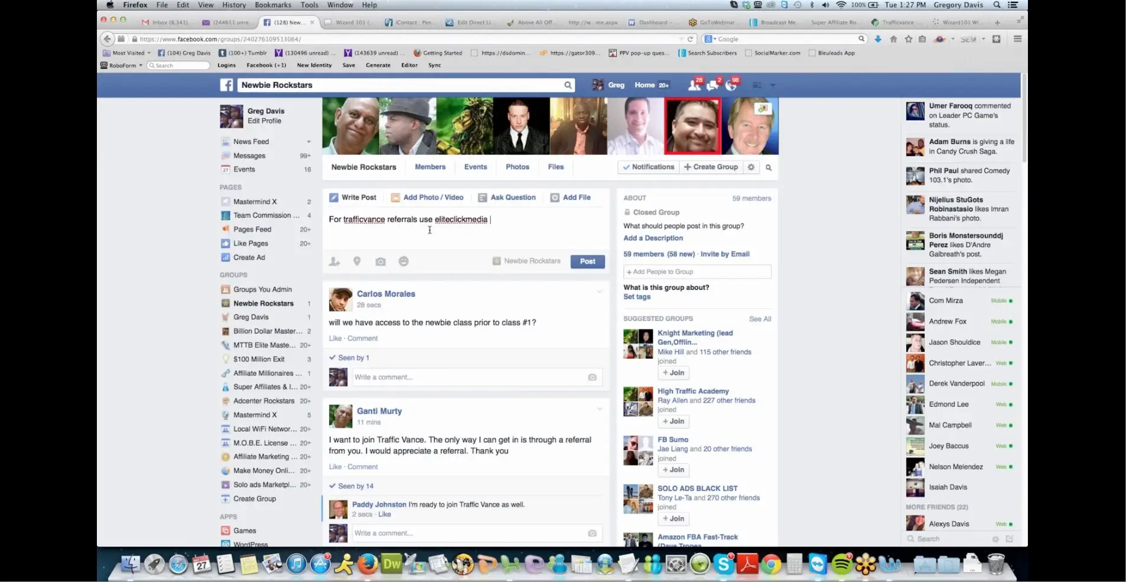Open Bookmarks menu in menu bar

[273, 5]
